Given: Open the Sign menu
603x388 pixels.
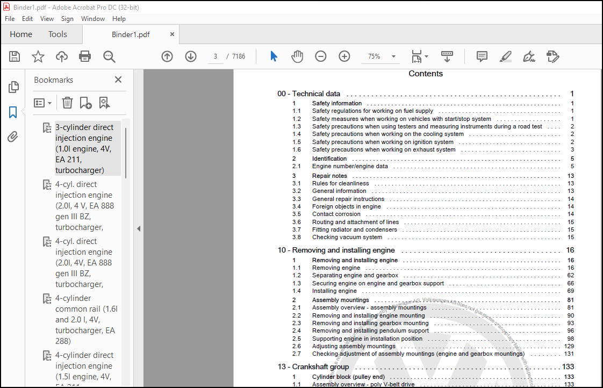Looking at the screenshot, I should [67, 19].
